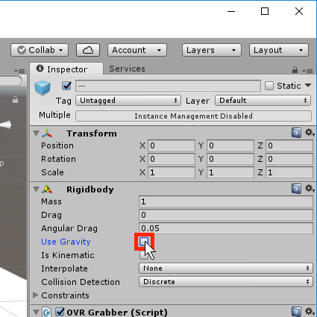Click the Mass input field

pyautogui.click(x=226, y=201)
